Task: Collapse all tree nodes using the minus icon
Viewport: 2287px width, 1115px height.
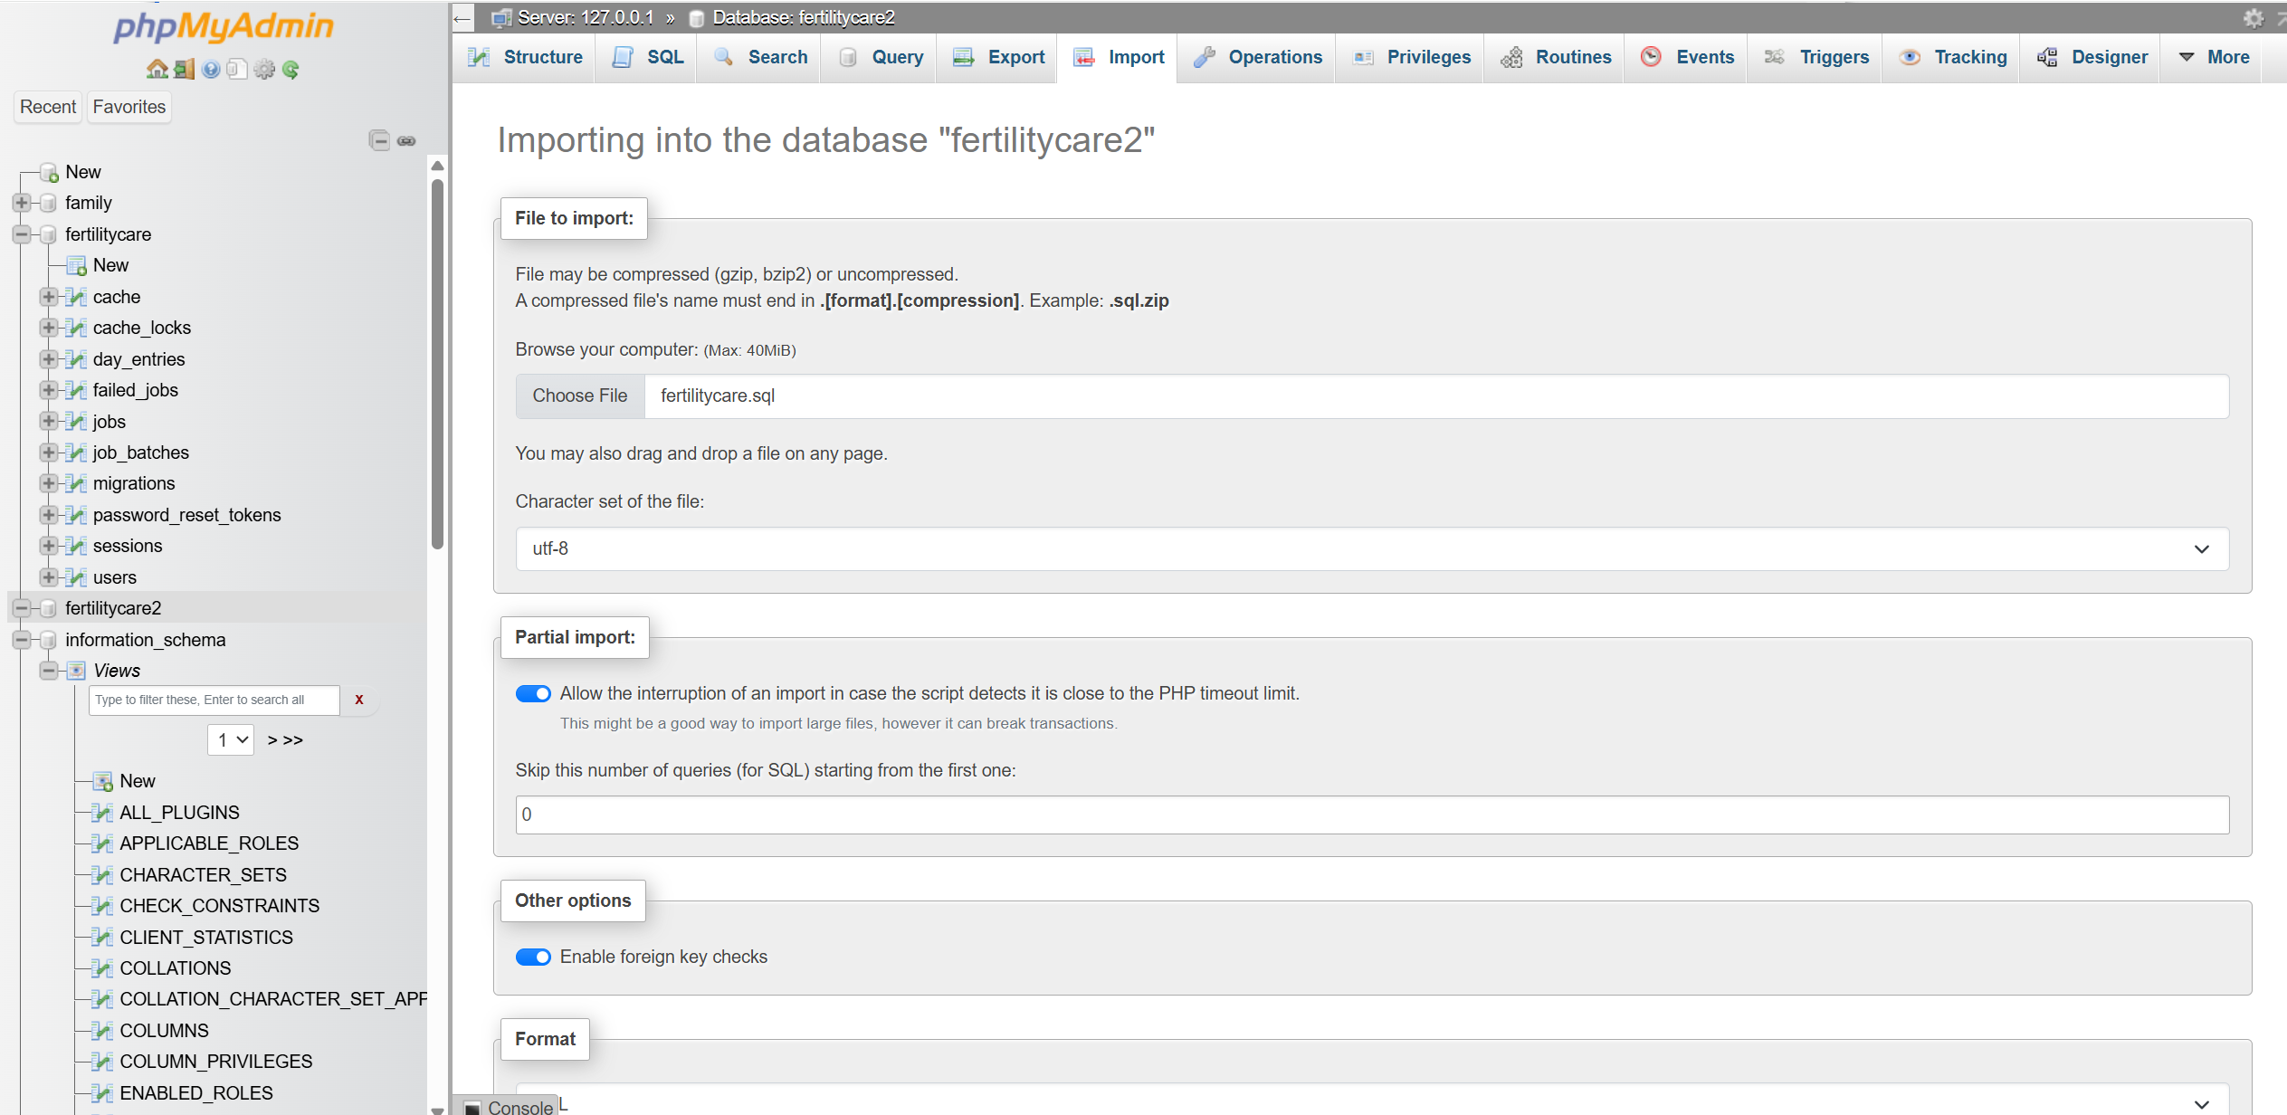Action: [380, 141]
